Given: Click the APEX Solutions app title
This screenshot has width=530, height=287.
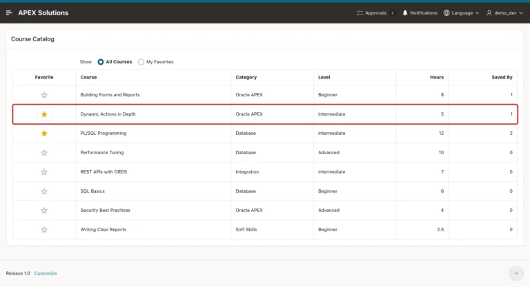Looking at the screenshot, I should coord(43,13).
